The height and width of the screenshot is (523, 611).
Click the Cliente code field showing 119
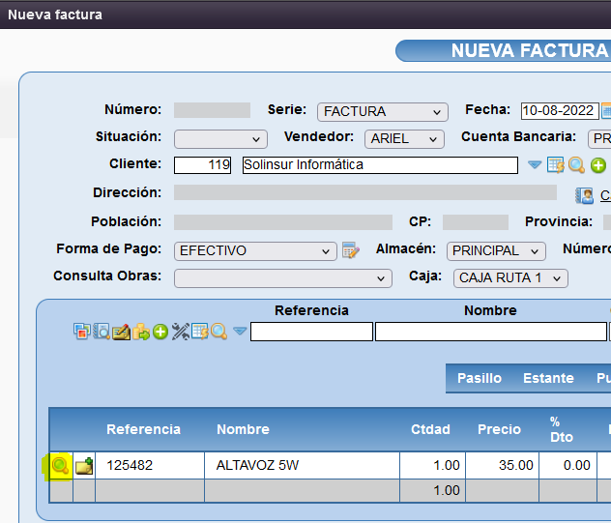pos(202,165)
